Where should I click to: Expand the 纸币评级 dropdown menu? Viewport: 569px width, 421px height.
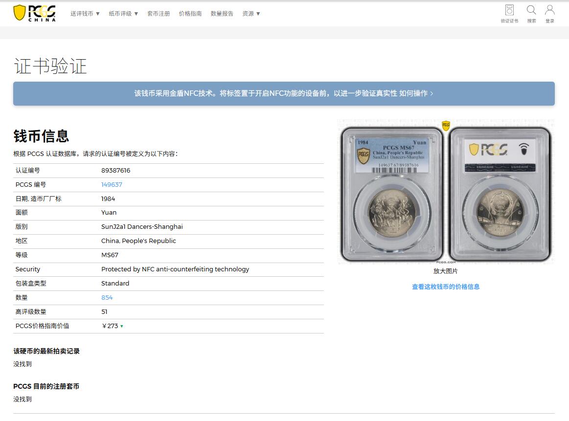123,13
